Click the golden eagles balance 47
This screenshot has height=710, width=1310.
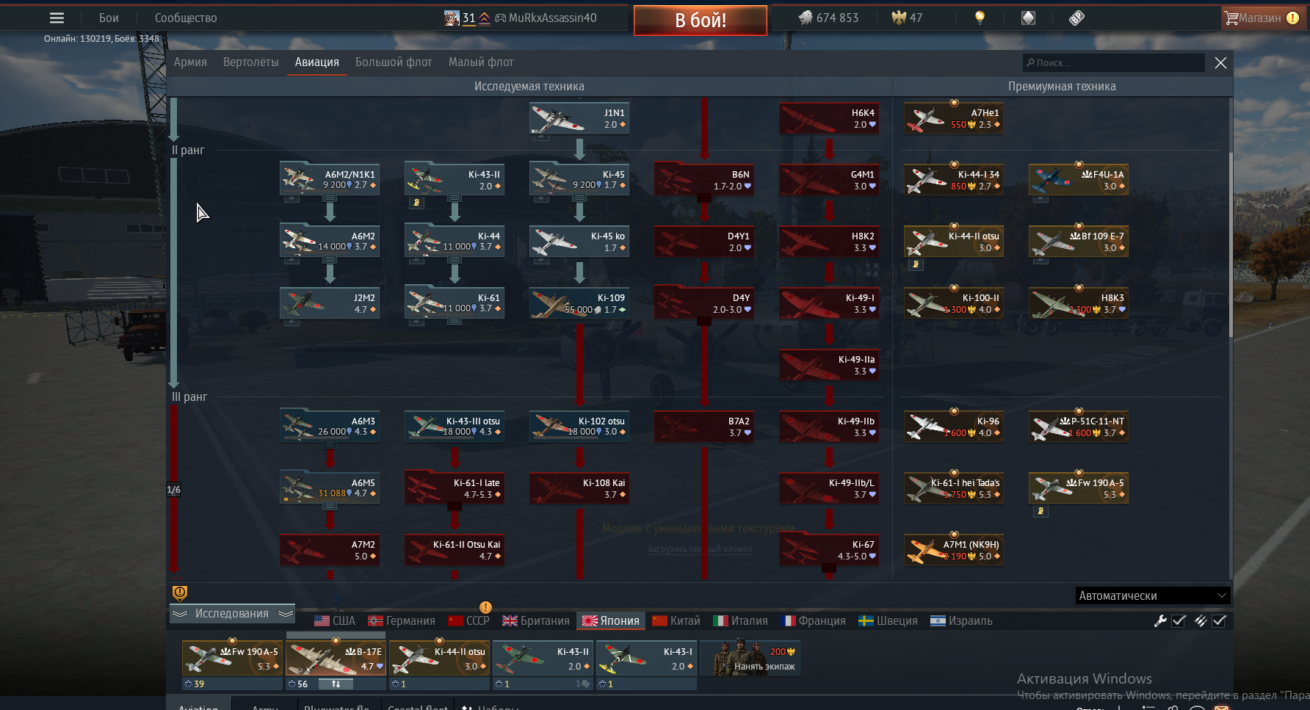click(907, 18)
